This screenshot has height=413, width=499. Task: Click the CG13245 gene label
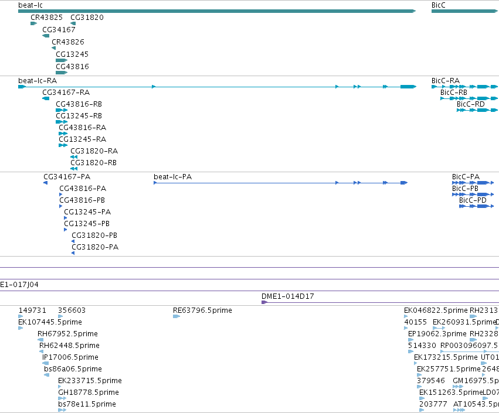(x=72, y=54)
